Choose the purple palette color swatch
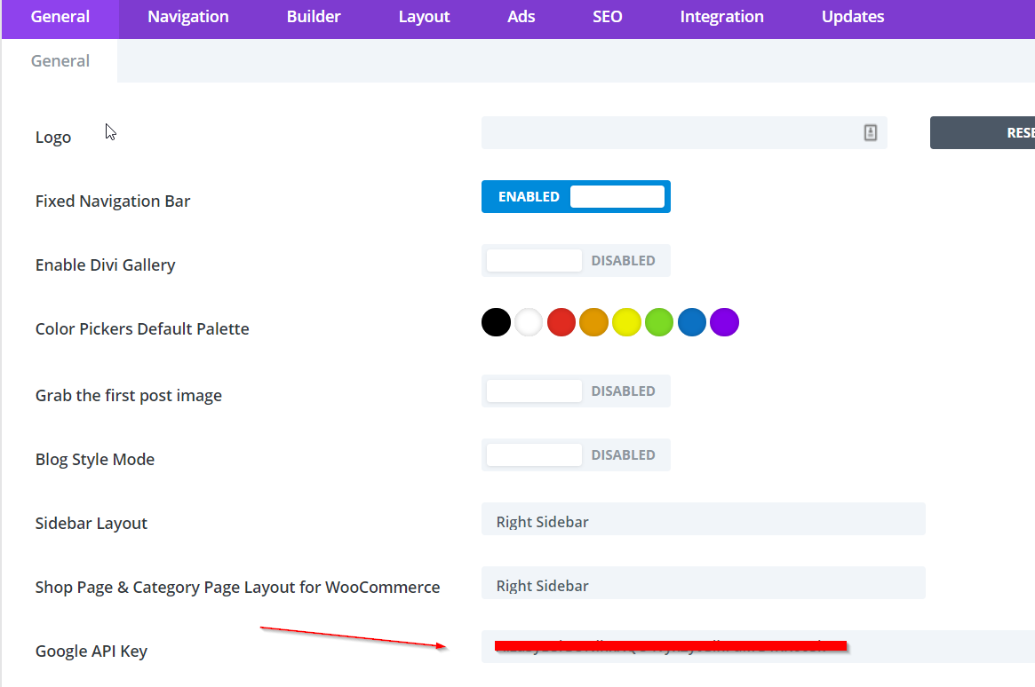Viewport: 1035px width, 687px height. (x=725, y=322)
